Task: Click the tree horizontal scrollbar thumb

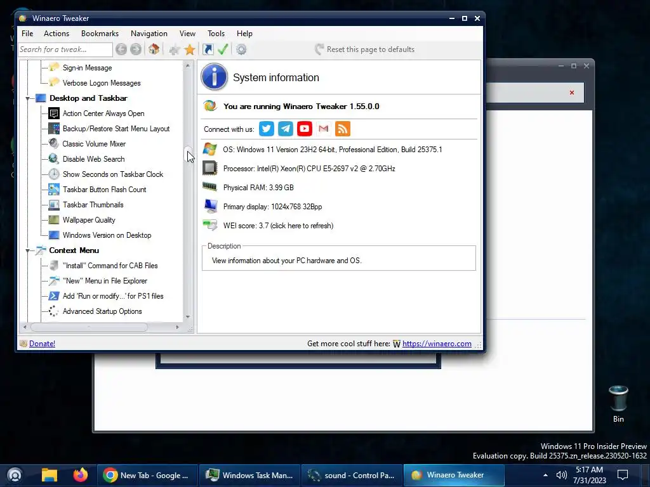Action: click(89, 327)
